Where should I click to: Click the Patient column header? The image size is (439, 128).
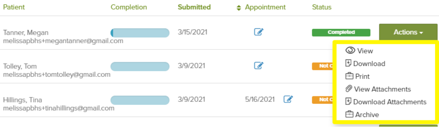click(x=14, y=7)
